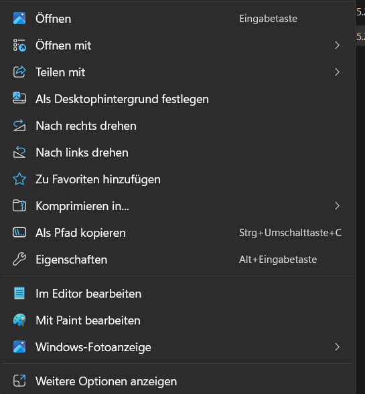Click the Weitere Optionen expand icon

tap(19, 381)
